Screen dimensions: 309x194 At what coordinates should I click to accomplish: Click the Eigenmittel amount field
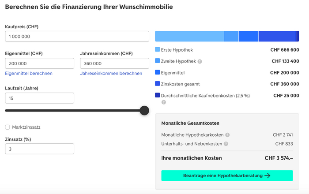[x=39, y=63]
